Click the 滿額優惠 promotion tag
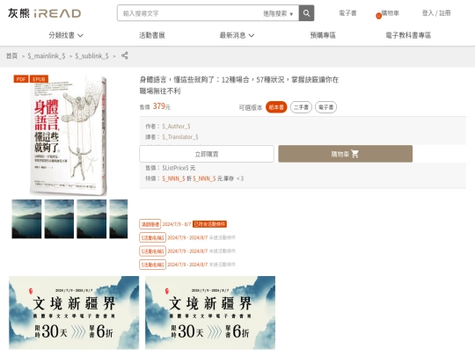Screen dimensions: 475x356 tap(150, 224)
